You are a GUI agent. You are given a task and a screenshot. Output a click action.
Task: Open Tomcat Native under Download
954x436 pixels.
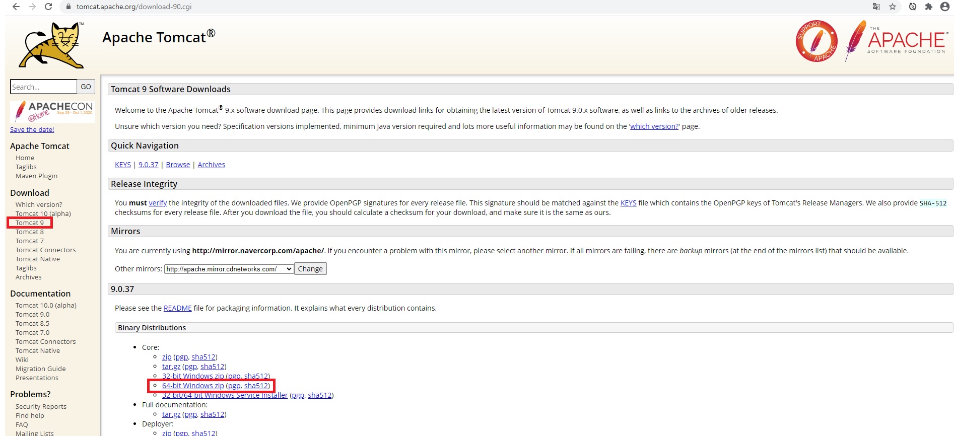[38, 259]
